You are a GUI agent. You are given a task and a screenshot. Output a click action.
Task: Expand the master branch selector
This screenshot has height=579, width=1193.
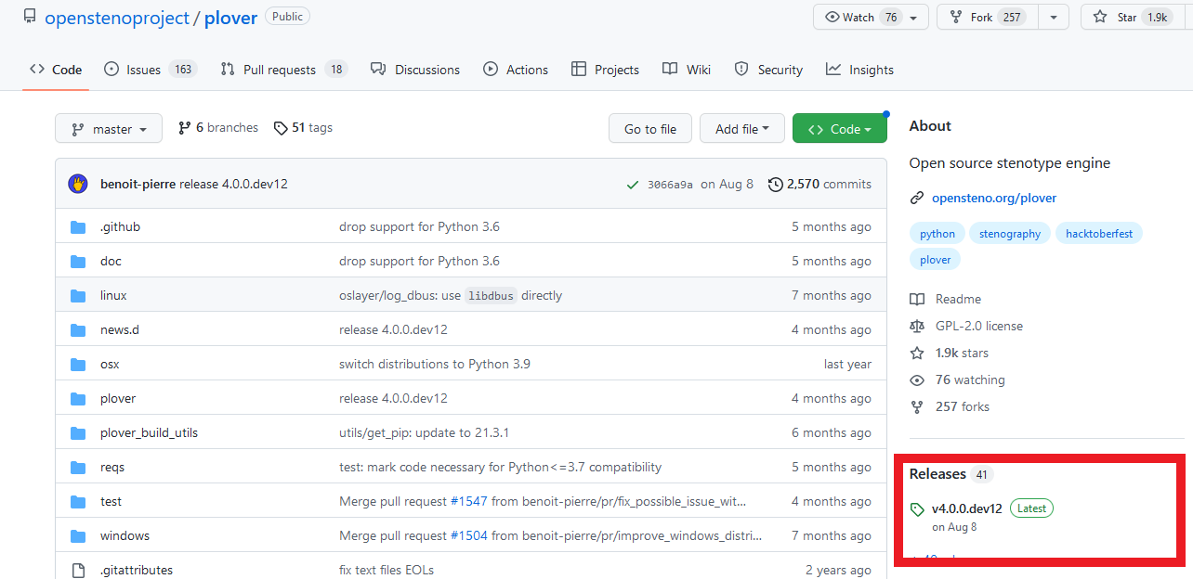(109, 129)
